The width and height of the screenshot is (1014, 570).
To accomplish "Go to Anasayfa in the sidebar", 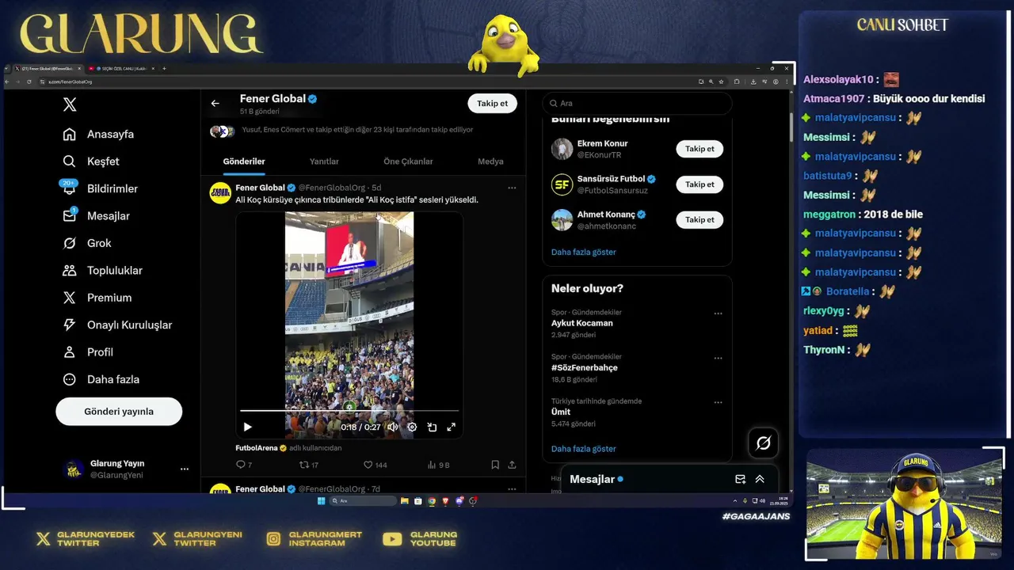I will click(x=99, y=134).
